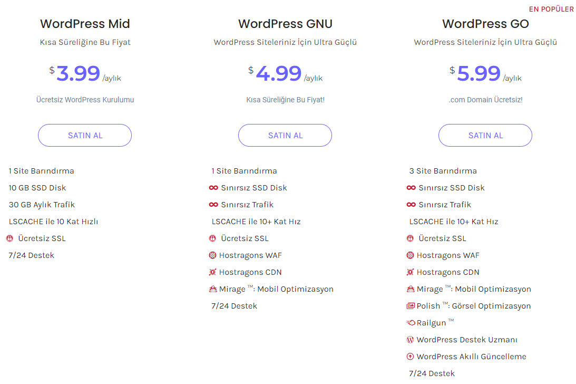Click Polish image optimization icon in GO plan
The height and width of the screenshot is (384, 576).
click(x=411, y=306)
